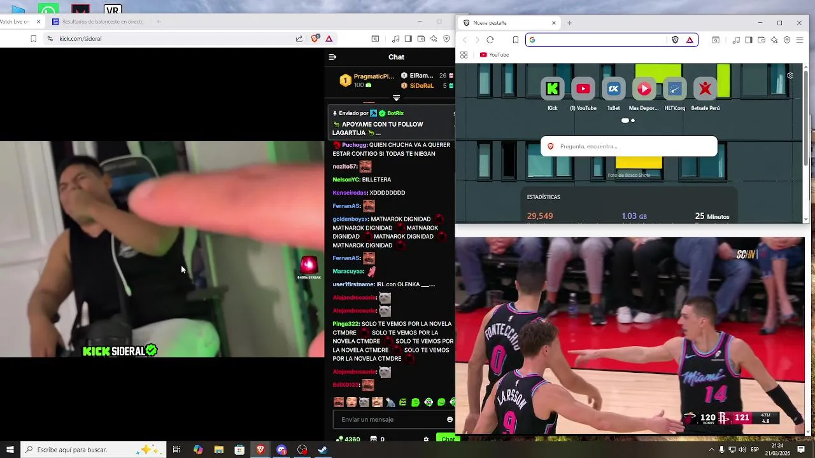
Task: Open new tab customize gear icon
Action: click(x=790, y=75)
